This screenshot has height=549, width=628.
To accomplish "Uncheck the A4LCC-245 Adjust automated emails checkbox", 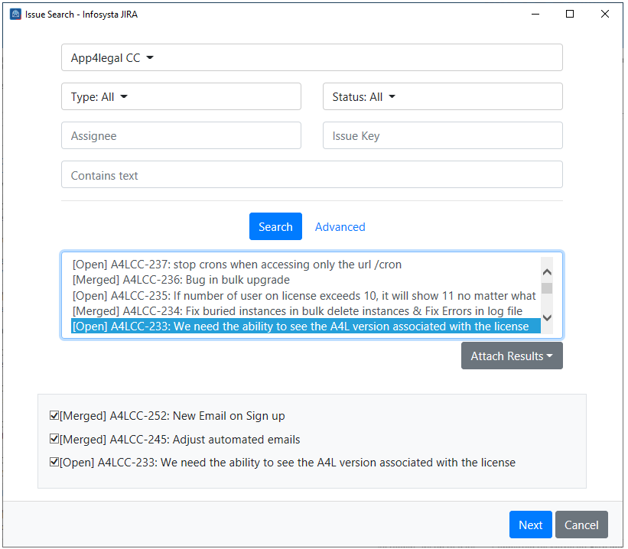I will 54,440.
